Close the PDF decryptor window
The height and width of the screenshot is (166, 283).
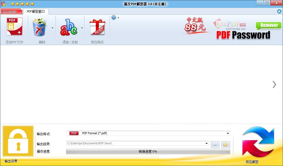point(277,3)
